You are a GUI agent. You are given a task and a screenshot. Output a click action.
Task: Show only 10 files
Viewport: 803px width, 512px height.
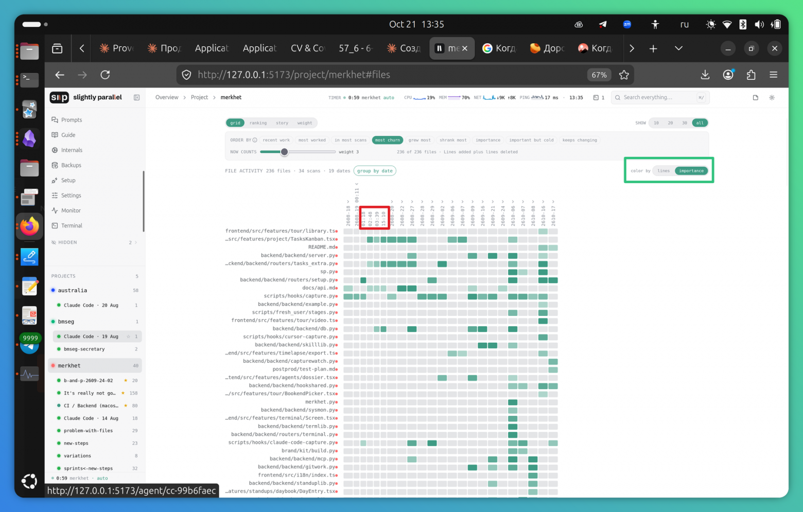(656, 123)
